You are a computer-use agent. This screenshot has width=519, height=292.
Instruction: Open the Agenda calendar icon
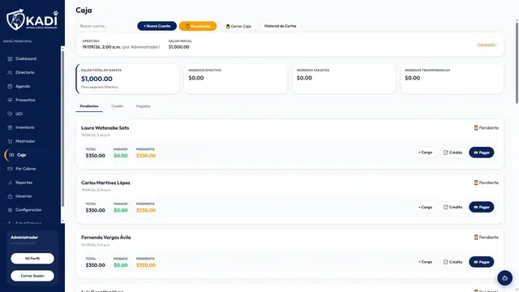tap(10, 86)
